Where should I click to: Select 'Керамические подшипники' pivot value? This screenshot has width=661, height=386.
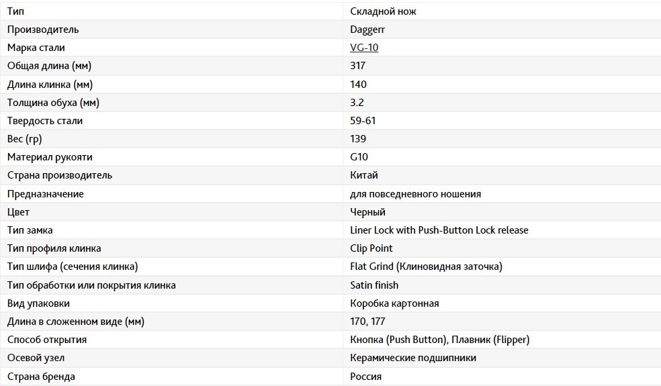click(412, 358)
